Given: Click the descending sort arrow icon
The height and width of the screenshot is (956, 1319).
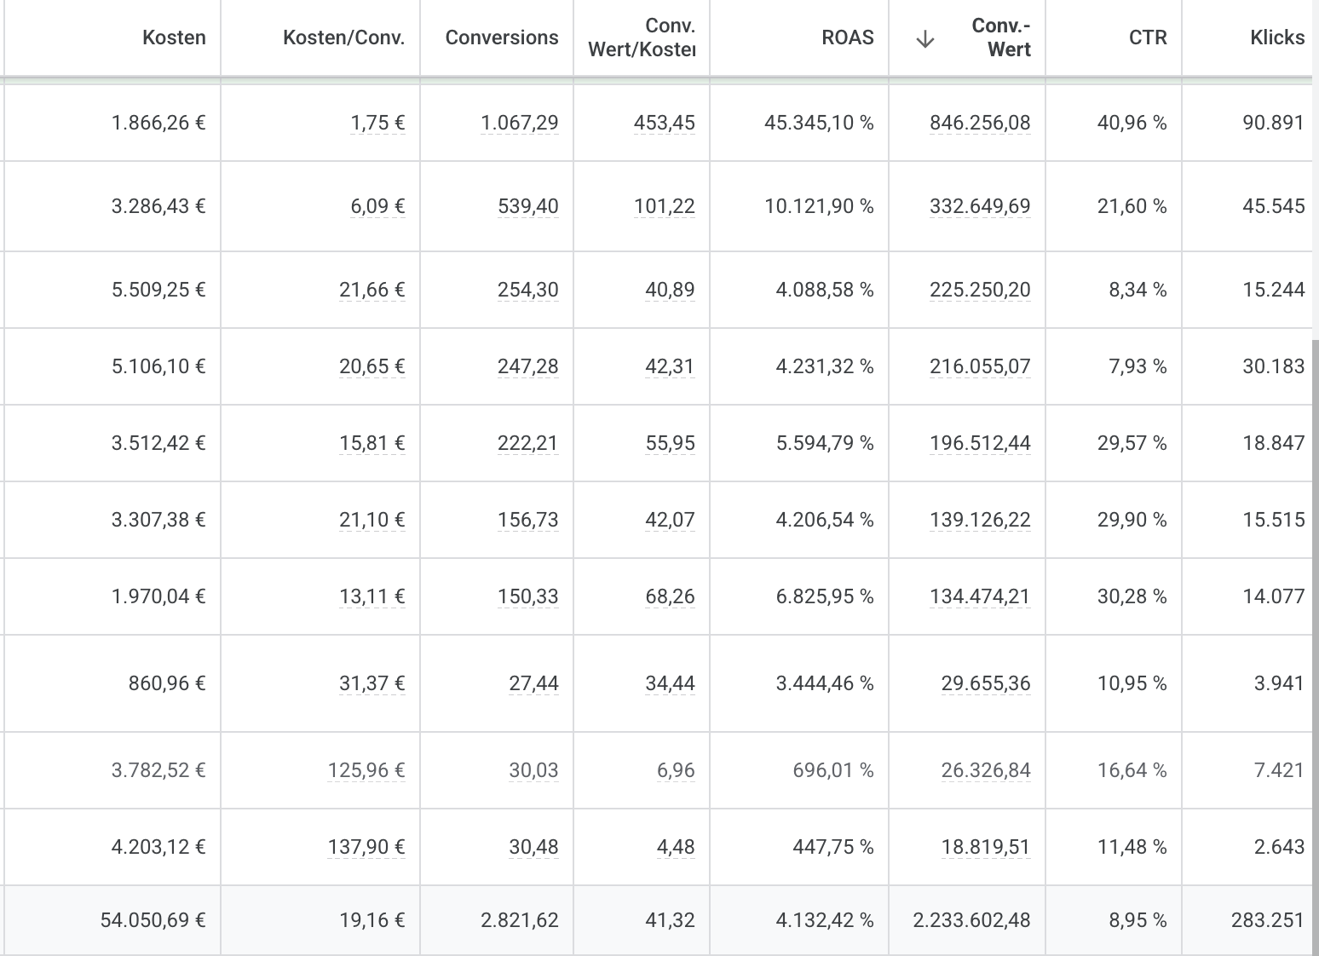Looking at the screenshot, I should click(923, 37).
